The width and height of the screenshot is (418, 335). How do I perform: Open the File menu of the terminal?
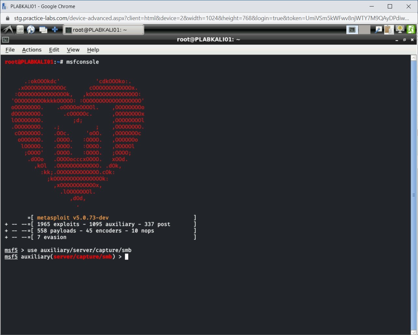coord(10,50)
